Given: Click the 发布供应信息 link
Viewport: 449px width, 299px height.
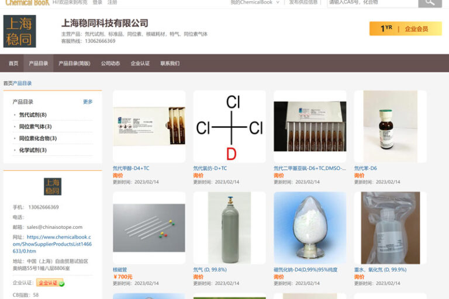Looking at the screenshot, I should (303, 2).
